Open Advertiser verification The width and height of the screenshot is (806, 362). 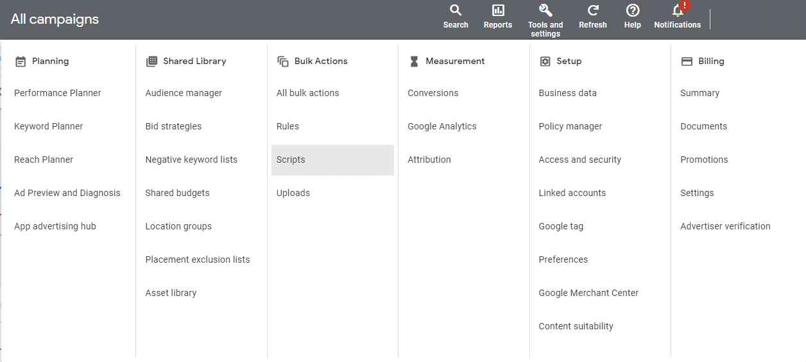(726, 226)
